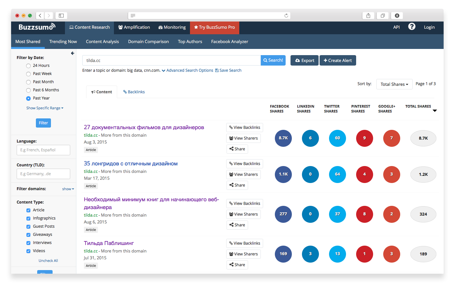Open the Trending Now section
The width and height of the screenshot is (457, 290).
point(63,42)
